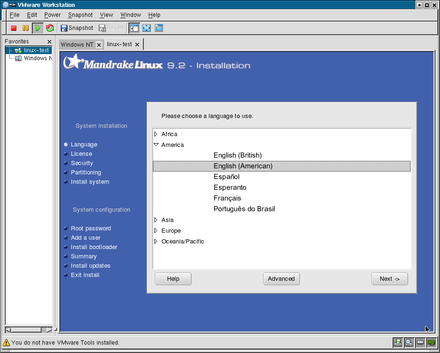The image size is (440, 353).
Task: Click Favorites scrollbar left arrow
Action: 8,330
